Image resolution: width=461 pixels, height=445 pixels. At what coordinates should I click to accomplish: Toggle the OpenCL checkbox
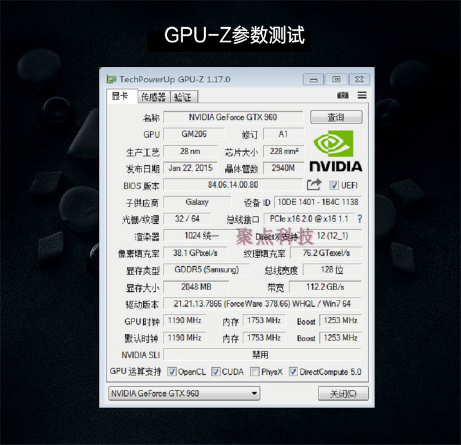pyautogui.click(x=171, y=372)
